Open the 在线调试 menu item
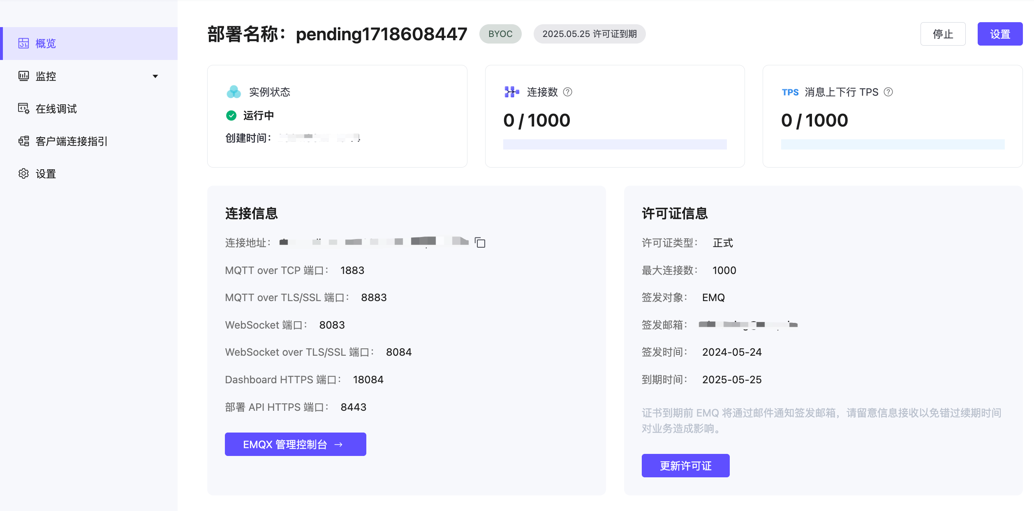 point(56,109)
